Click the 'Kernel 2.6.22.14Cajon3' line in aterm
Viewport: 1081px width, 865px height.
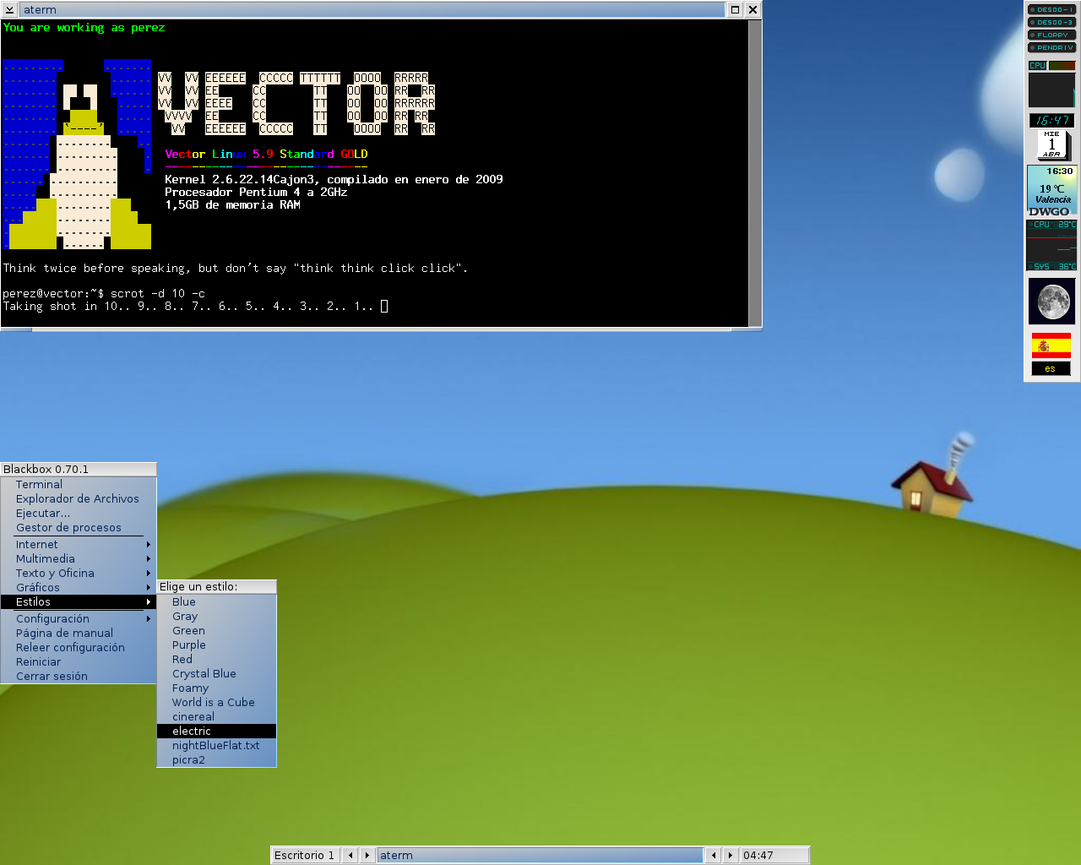334,180
